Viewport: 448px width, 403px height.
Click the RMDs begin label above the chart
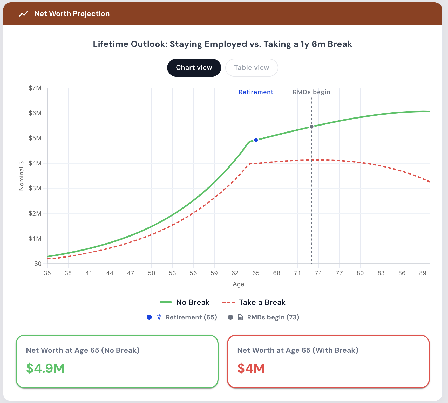311,92
